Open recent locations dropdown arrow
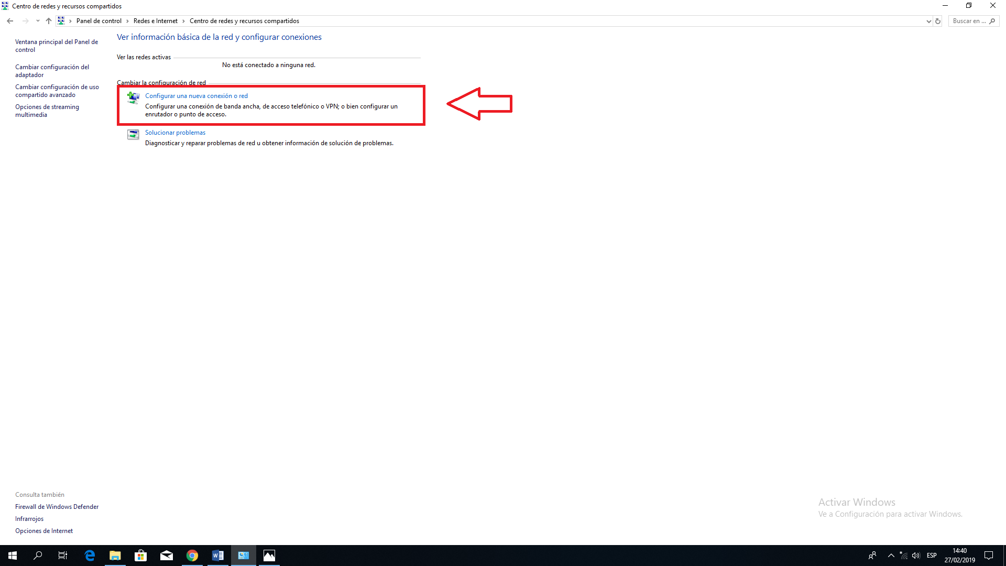 [x=38, y=21]
